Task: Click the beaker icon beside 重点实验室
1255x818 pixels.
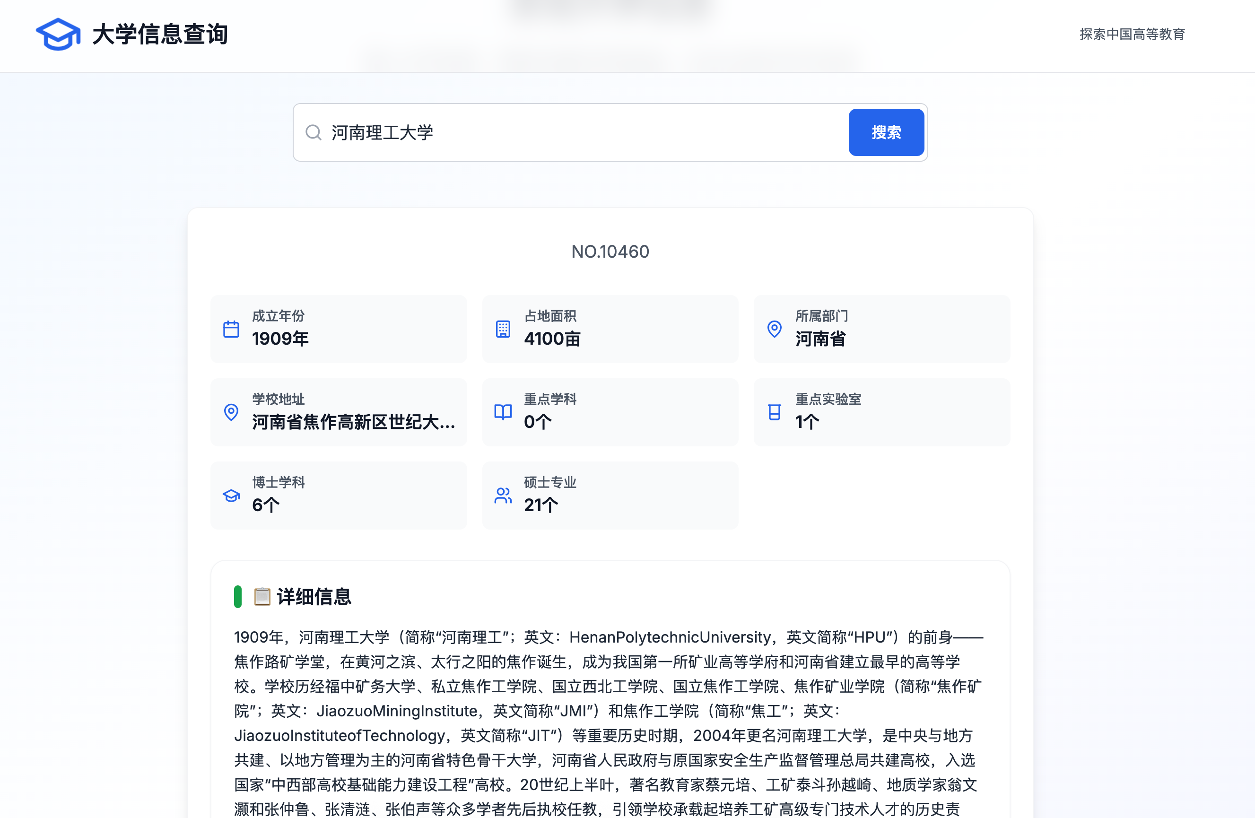Action: pos(774,412)
